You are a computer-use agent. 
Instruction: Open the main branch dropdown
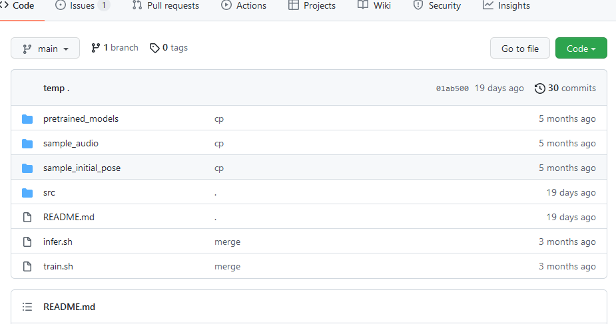coord(45,49)
